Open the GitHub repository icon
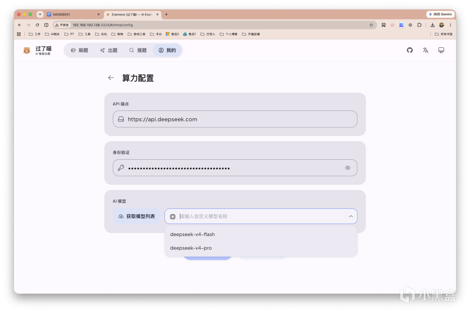Screen dimensions: 470x312 pos(410,50)
